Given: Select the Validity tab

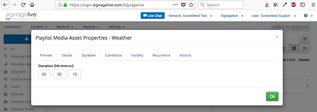Looking at the screenshot, I should coord(137,55).
